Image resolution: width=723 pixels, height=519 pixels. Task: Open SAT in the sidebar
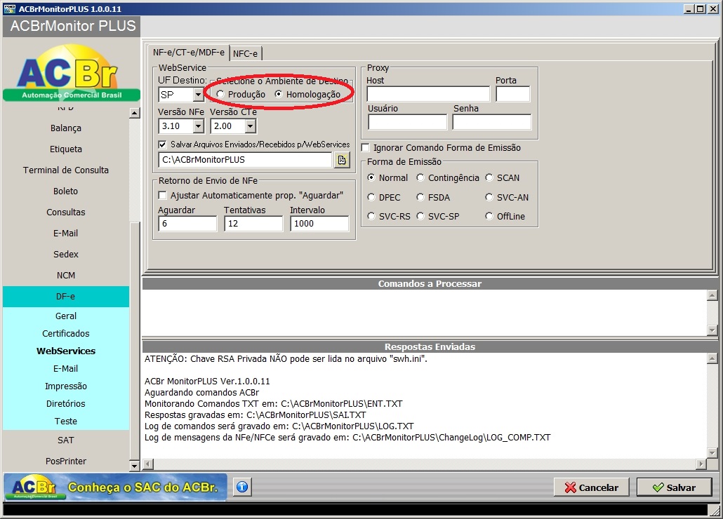tap(66, 440)
